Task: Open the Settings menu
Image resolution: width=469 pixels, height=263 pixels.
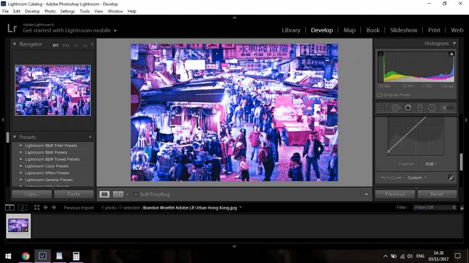Action: [68, 11]
